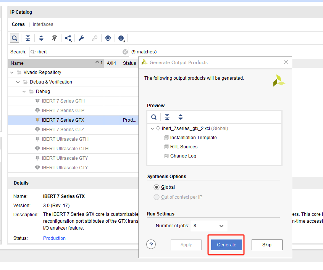Select the first IBERT Ultrascale GTH row
Screen dimensions: 323x270
65,139
